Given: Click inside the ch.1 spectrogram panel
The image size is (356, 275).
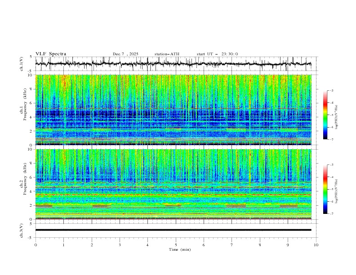Looking at the screenshot, I should 175,110.
